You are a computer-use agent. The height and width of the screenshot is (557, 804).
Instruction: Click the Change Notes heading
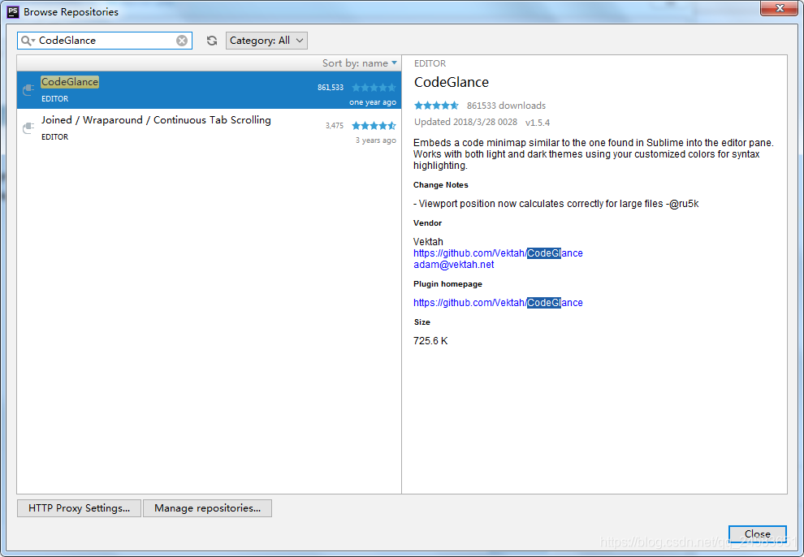(x=440, y=185)
